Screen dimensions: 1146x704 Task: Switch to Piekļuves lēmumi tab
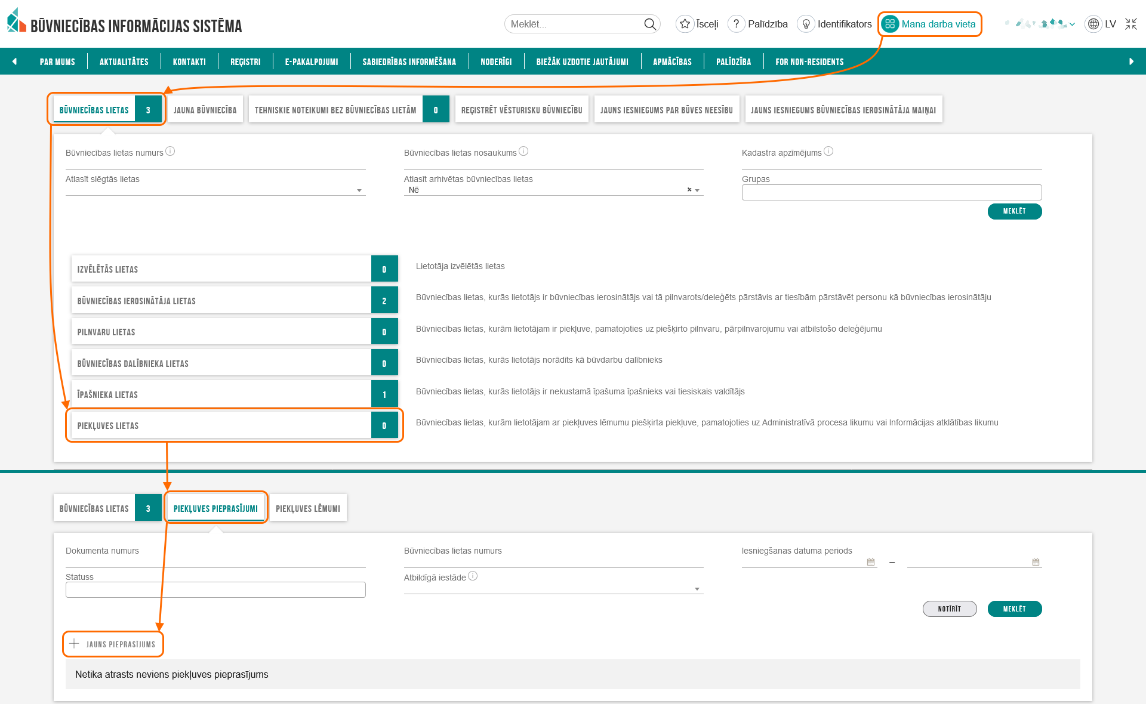click(x=308, y=508)
